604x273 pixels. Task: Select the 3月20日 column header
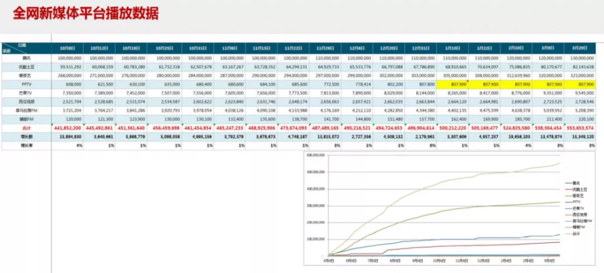click(x=580, y=48)
